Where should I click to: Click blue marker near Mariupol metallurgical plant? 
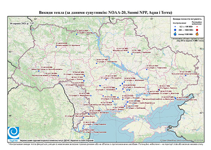coord(175,97)
